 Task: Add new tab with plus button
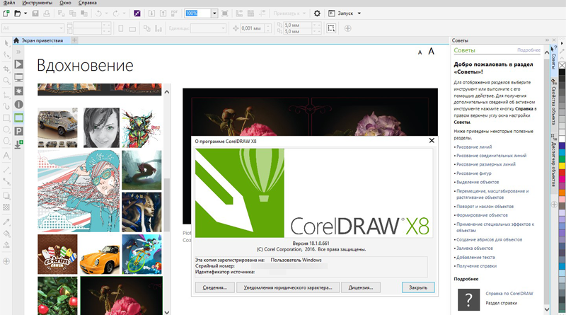(x=74, y=40)
